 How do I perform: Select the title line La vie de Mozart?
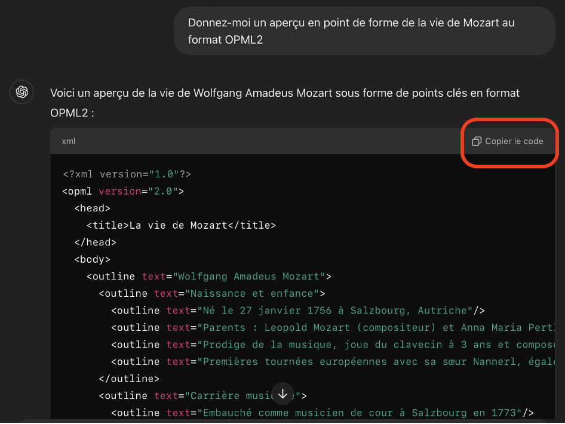tap(181, 226)
